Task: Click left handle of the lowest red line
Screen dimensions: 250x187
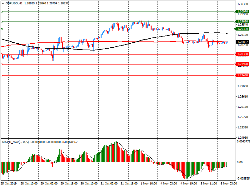Action: [2, 75]
